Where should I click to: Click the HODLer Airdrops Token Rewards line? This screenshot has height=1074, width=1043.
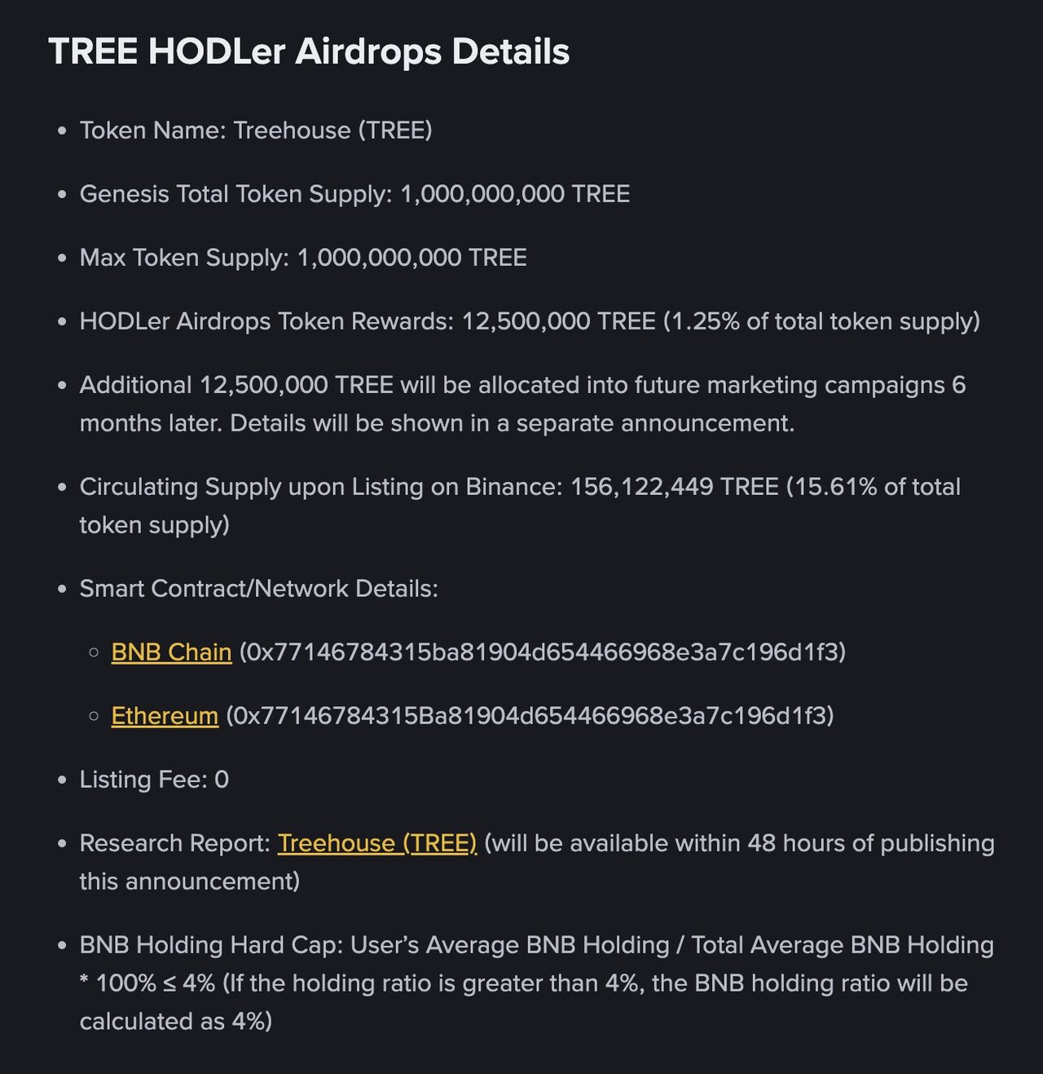[530, 321]
